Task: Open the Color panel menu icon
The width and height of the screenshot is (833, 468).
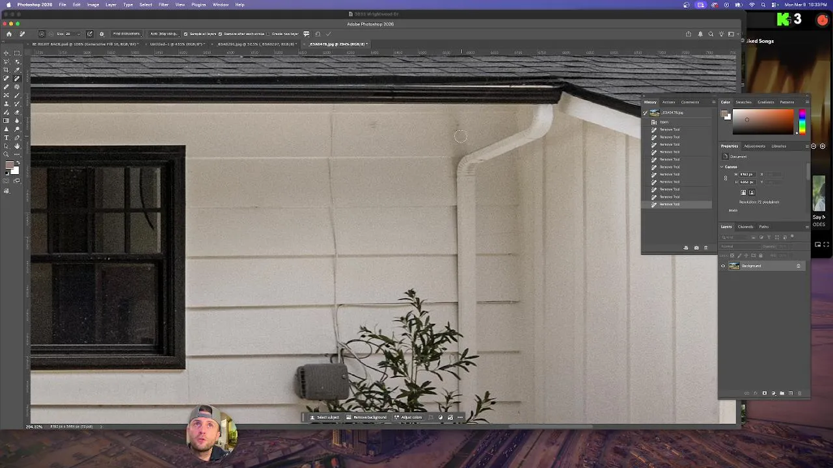Action: (x=807, y=102)
